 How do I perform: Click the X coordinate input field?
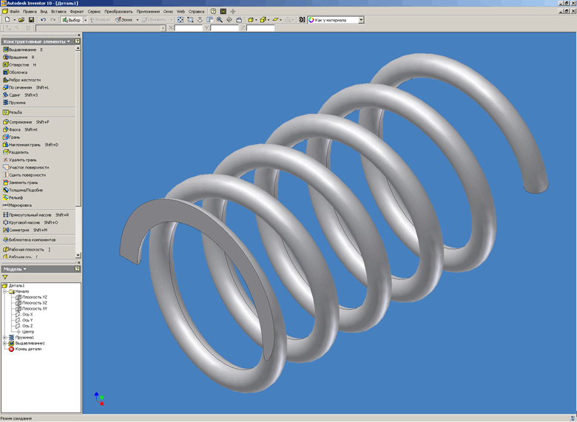pyautogui.click(x=189, y=28)
